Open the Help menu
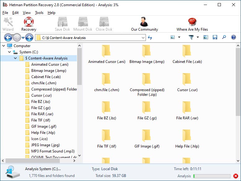The width and height of the screenshot is (241, 181). point(51,13)
